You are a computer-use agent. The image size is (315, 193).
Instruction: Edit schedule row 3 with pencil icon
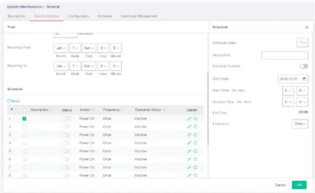click(189, 135)
